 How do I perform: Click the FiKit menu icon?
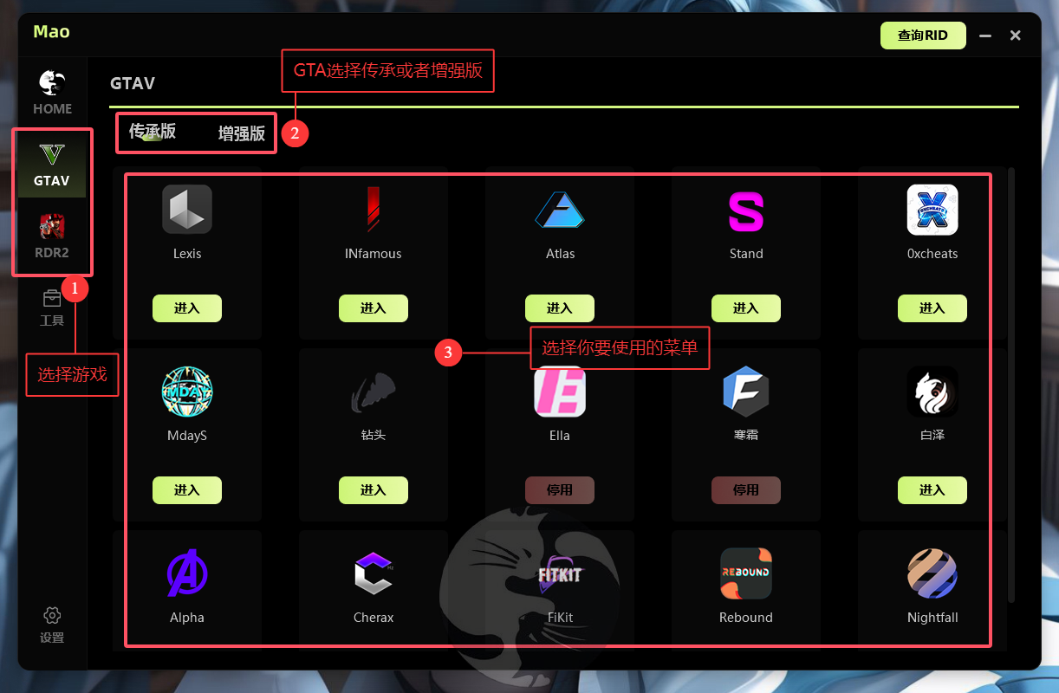[560, 575]
